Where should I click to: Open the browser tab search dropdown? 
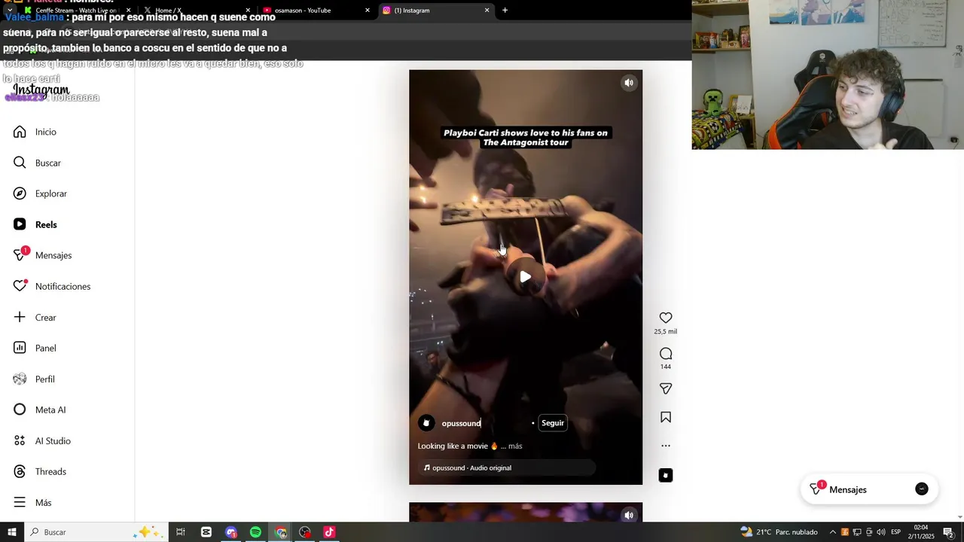pos(9,10)
